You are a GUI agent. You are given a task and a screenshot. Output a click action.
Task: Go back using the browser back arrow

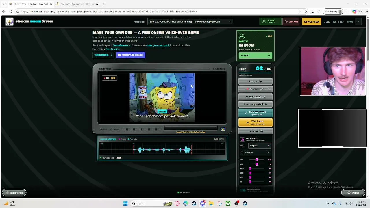[x=3, y=12]
